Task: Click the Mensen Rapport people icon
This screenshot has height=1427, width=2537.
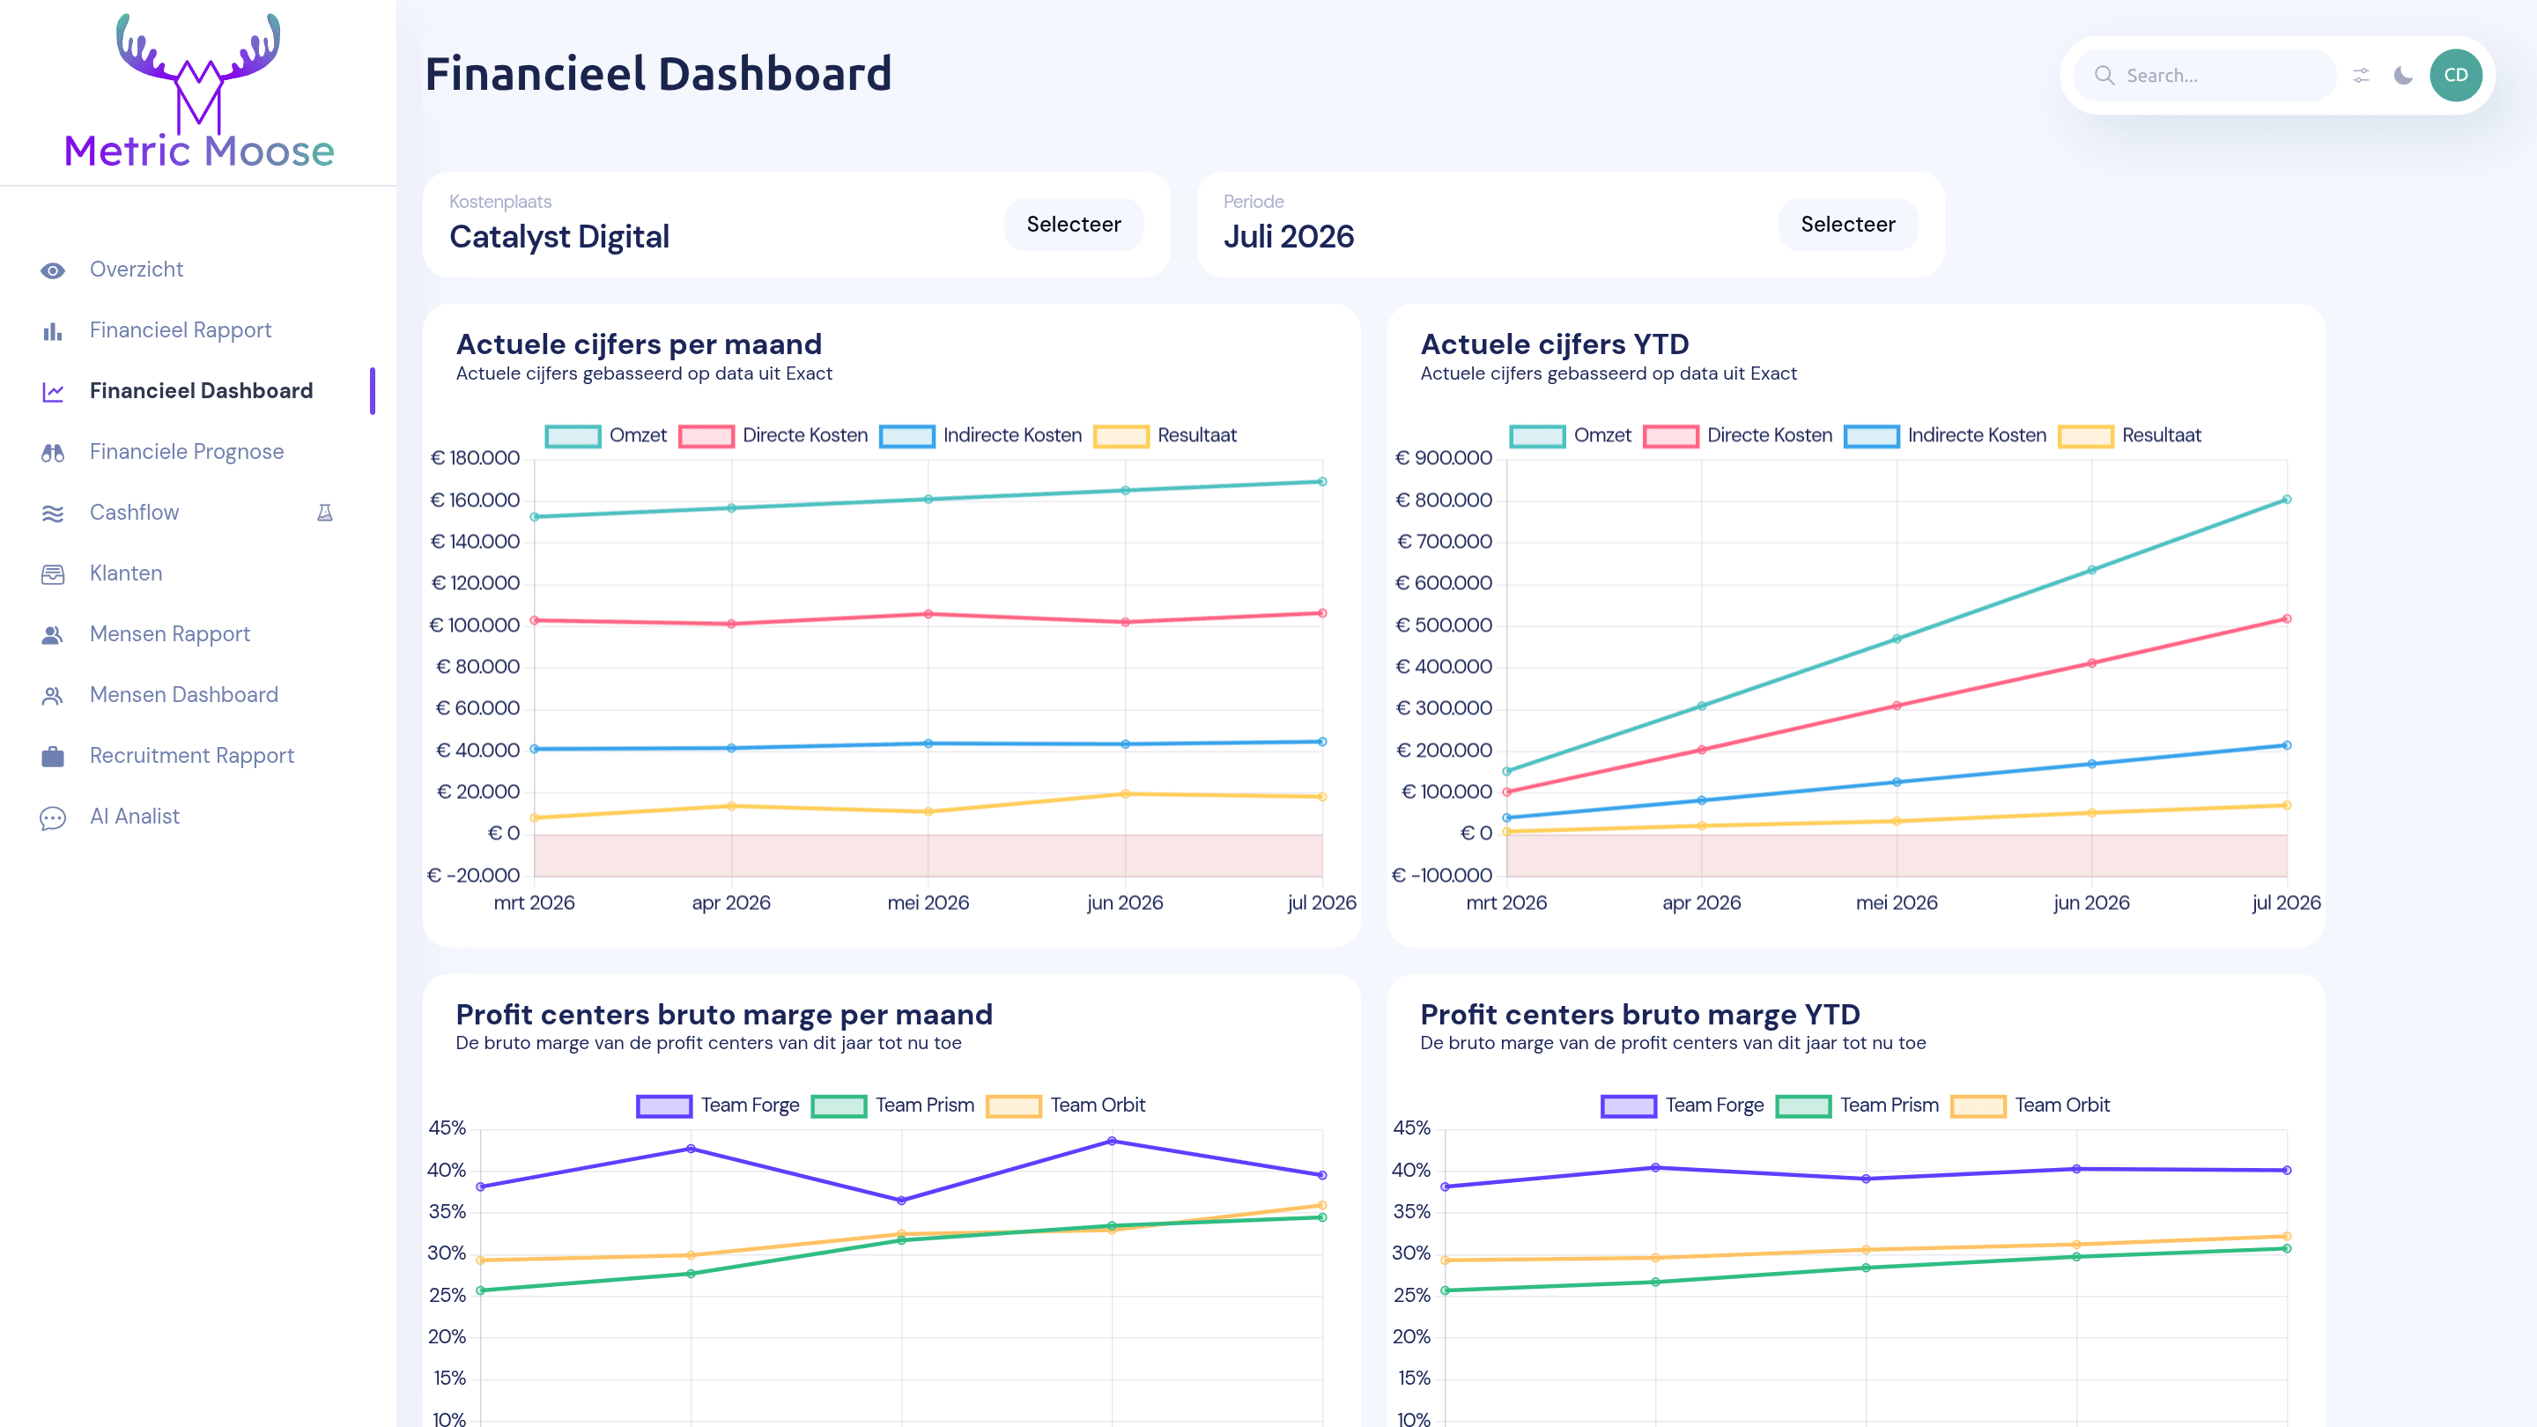Action: click(x=53, y=635)
